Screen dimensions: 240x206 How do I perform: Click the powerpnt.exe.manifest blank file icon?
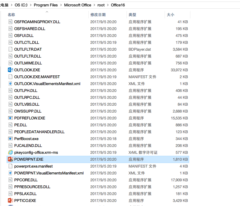(10, 166)
